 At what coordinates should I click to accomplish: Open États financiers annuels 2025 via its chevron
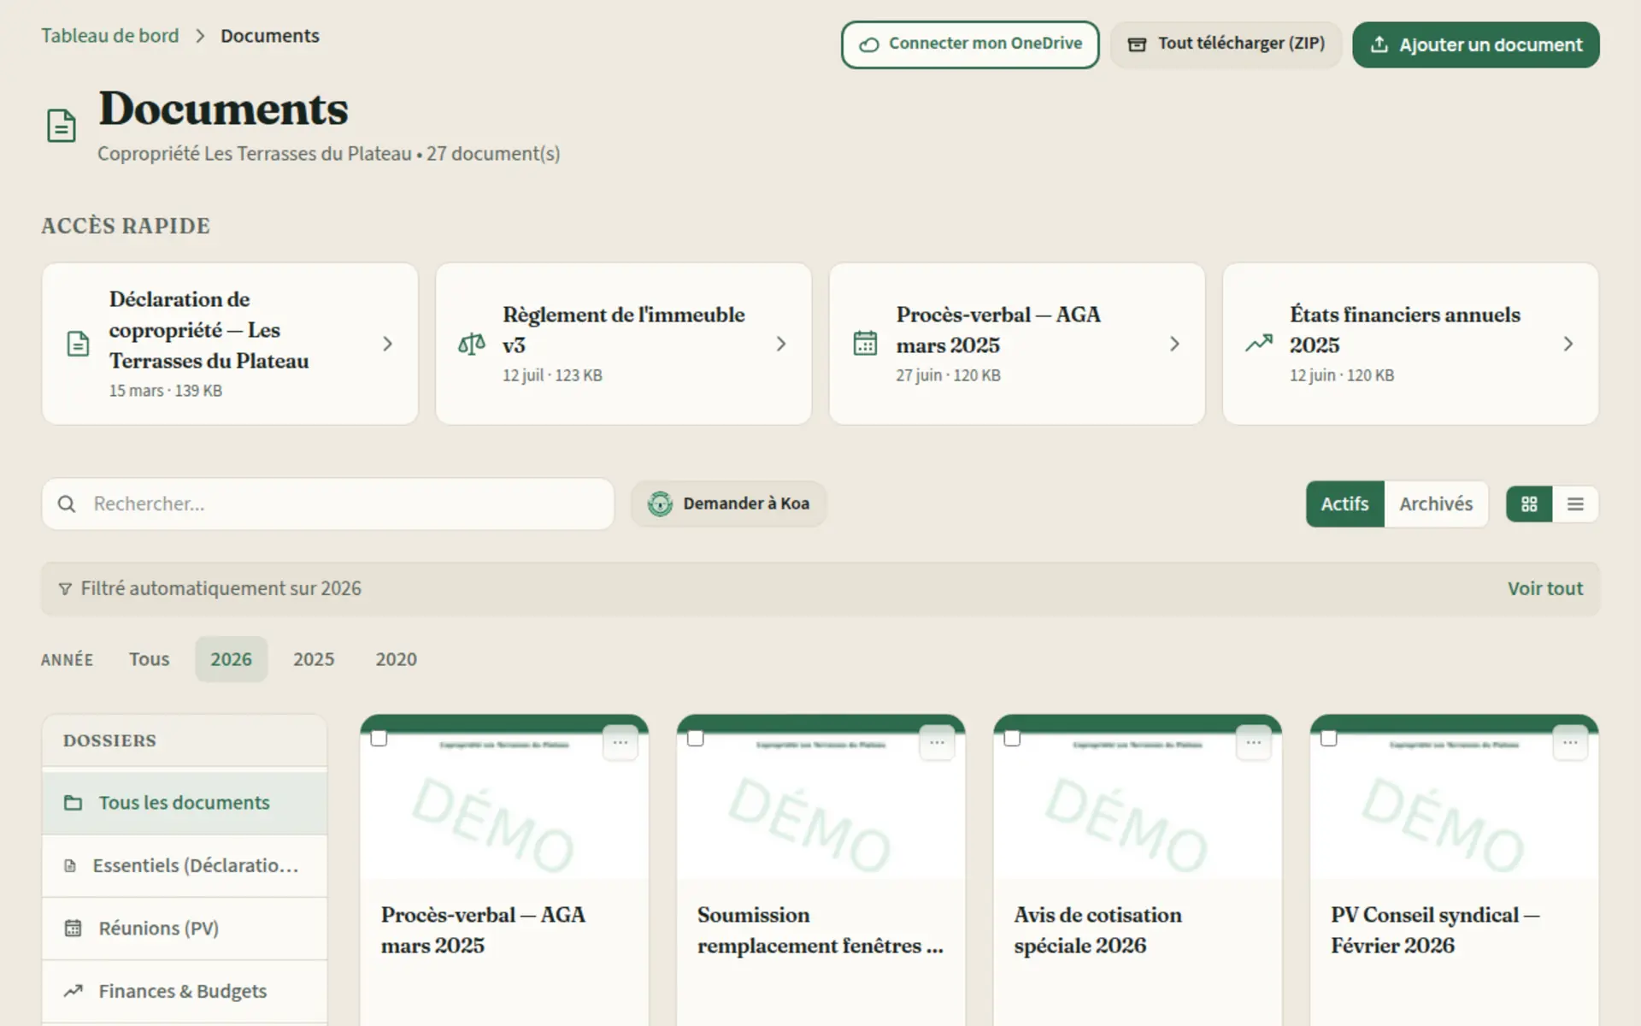1568,344
